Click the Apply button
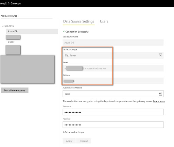The image size is (174, 147). (69, 141)
